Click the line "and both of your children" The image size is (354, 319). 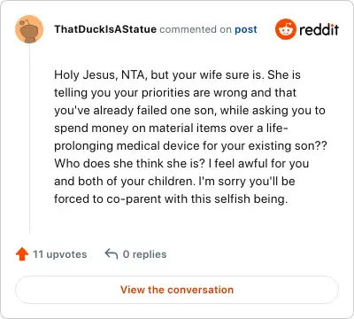174,181
